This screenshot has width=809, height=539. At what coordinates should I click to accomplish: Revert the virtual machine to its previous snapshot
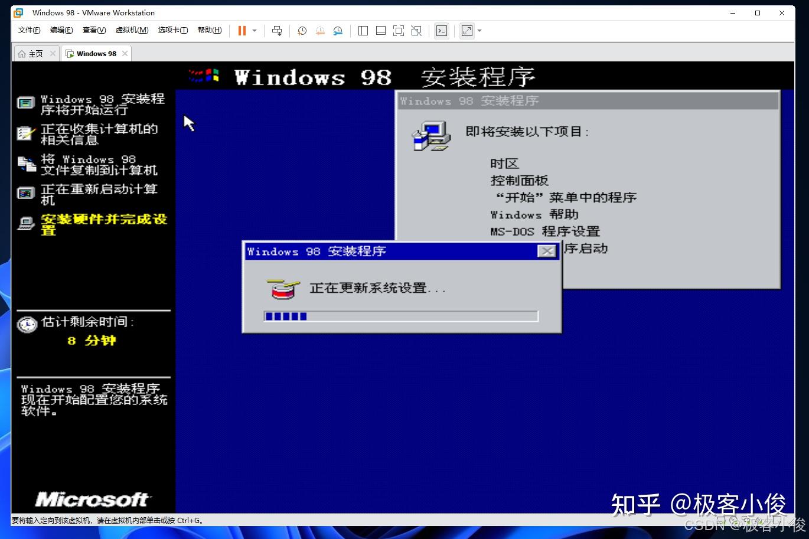click(320, 31)
